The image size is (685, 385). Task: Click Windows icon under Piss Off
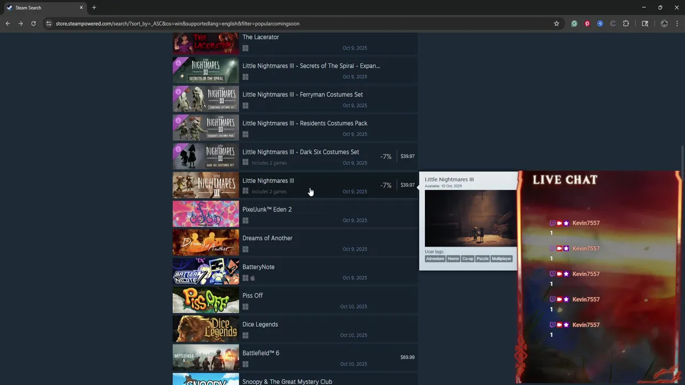(245, 306)
